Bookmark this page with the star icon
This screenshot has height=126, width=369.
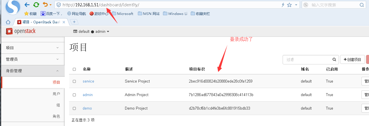click(290, 5)
